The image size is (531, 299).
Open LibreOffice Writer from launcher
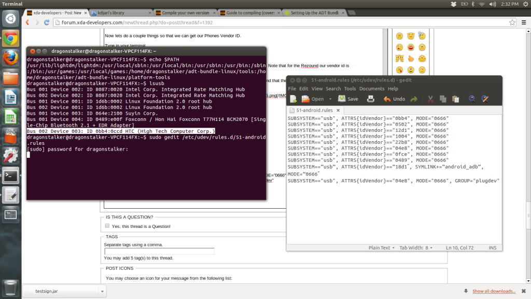pyautogui.click(x=10, y=97)
